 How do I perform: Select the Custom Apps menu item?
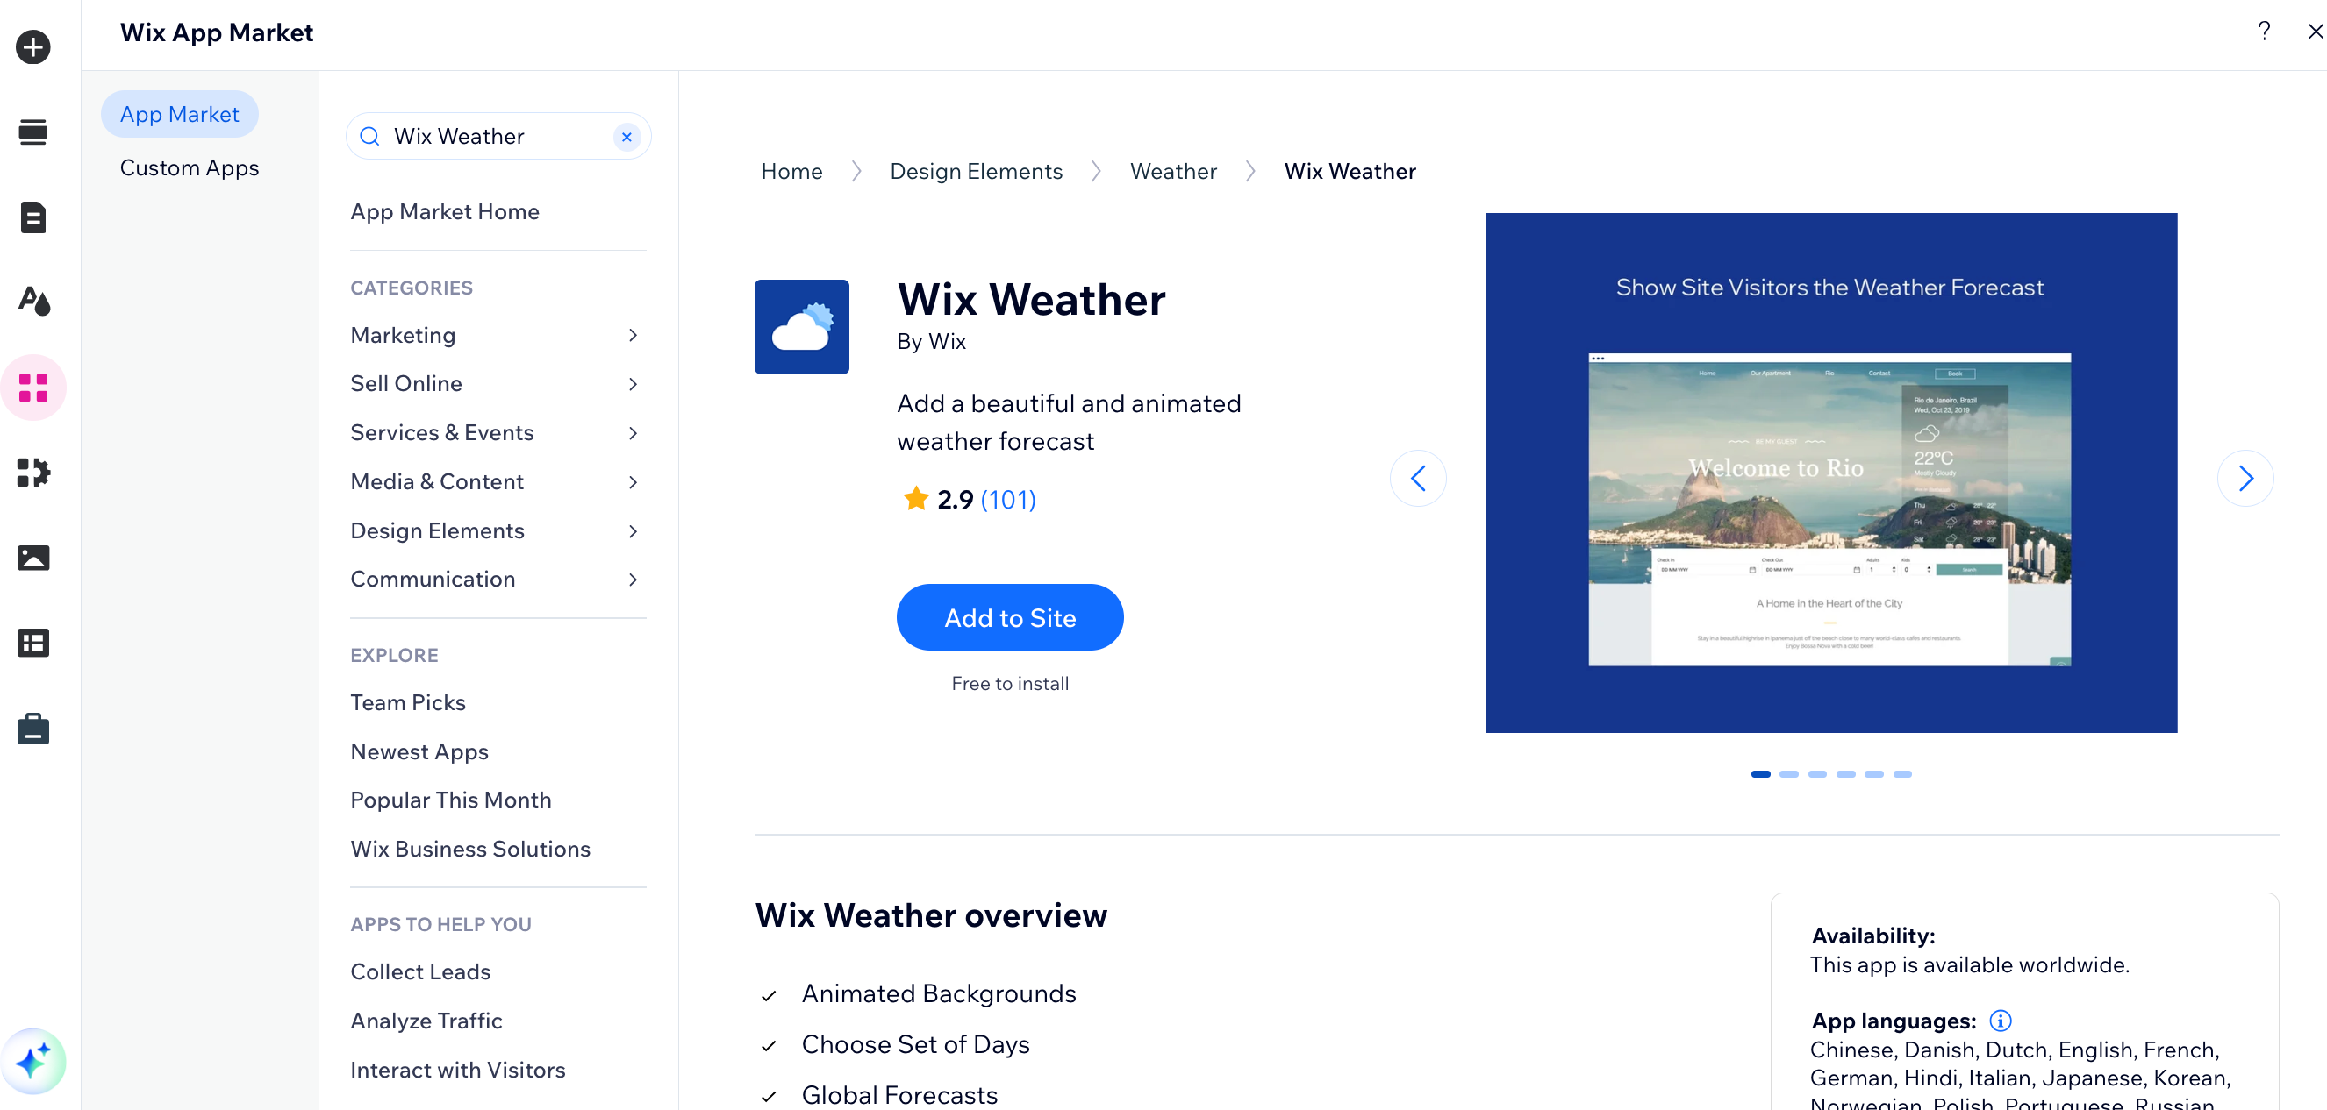pyautogui.click(x=189, y=167)
